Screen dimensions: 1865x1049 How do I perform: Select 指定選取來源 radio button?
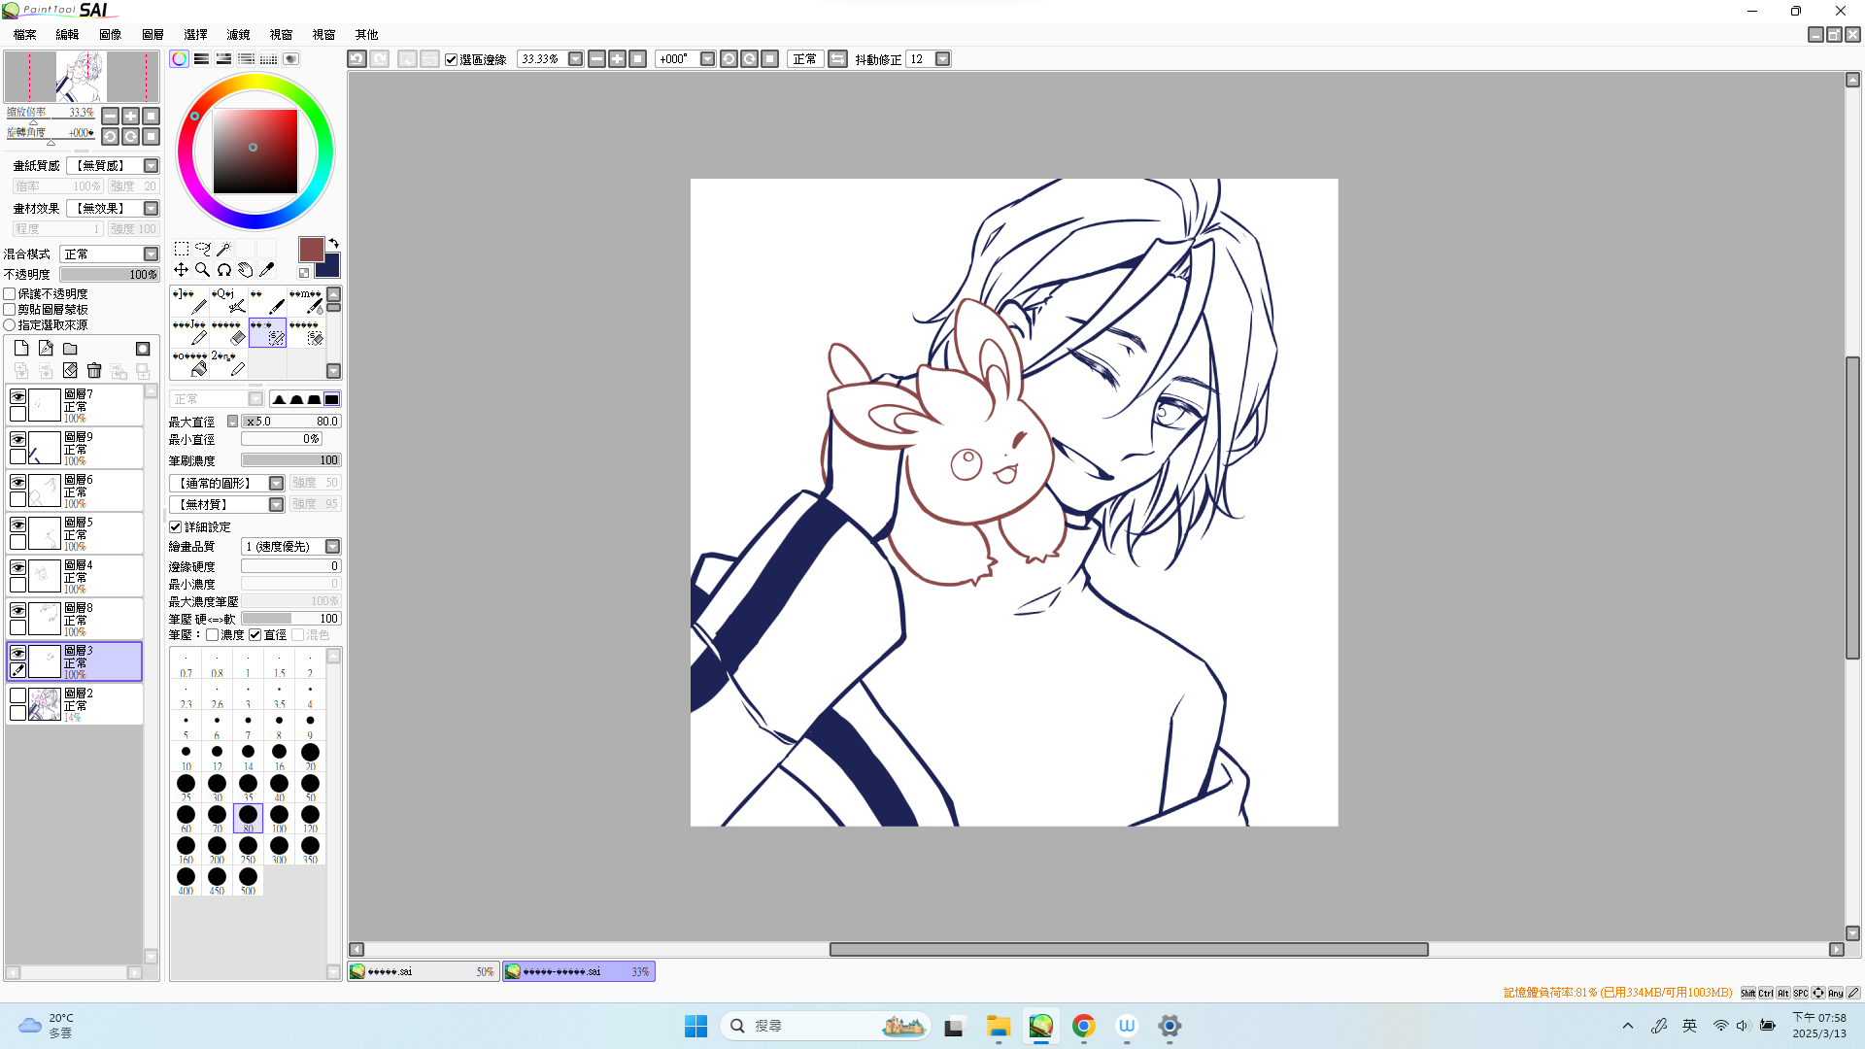[10, 324]
